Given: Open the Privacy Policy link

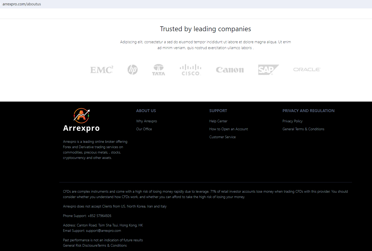Looking at the screenshot, I should click(x=293, y=121).
